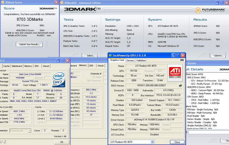The height and width of the screenshot is (145, 229).
Task: Click the ATI Radeon Graphics logo in GPU-Z
Action: (175, 73)
